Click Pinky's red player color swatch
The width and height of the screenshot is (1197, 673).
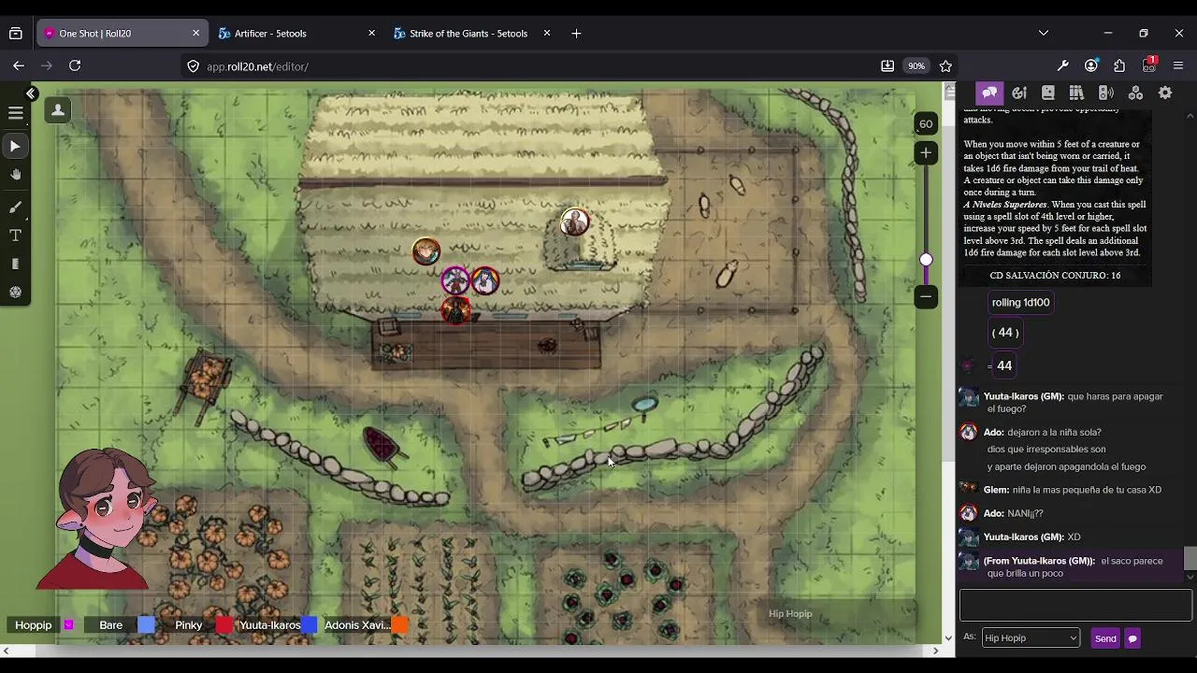pos(224,625)
